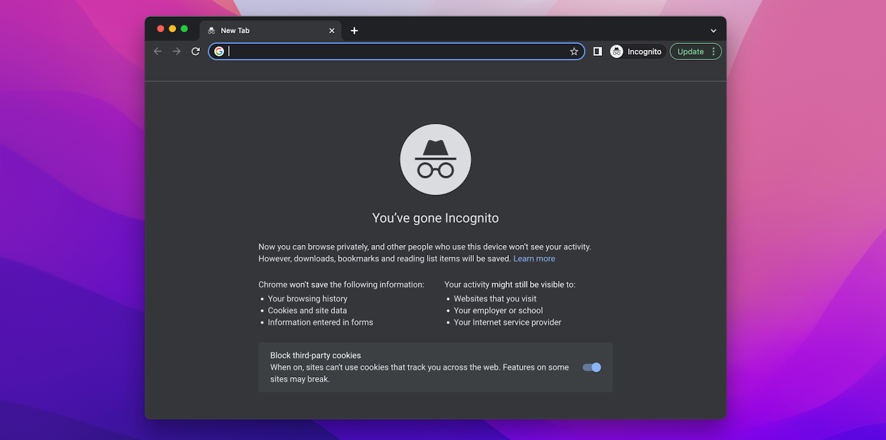Open the Learn more link

coord(534,259)
